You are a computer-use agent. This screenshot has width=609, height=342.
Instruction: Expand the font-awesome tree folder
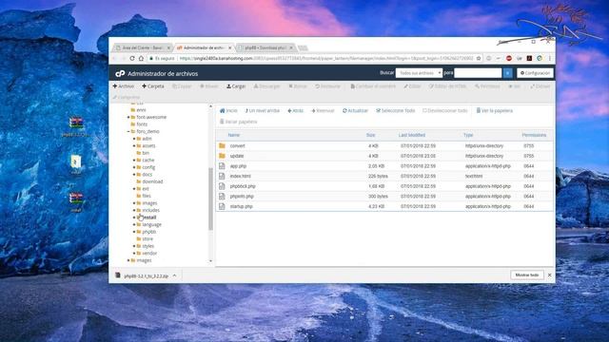128,117
